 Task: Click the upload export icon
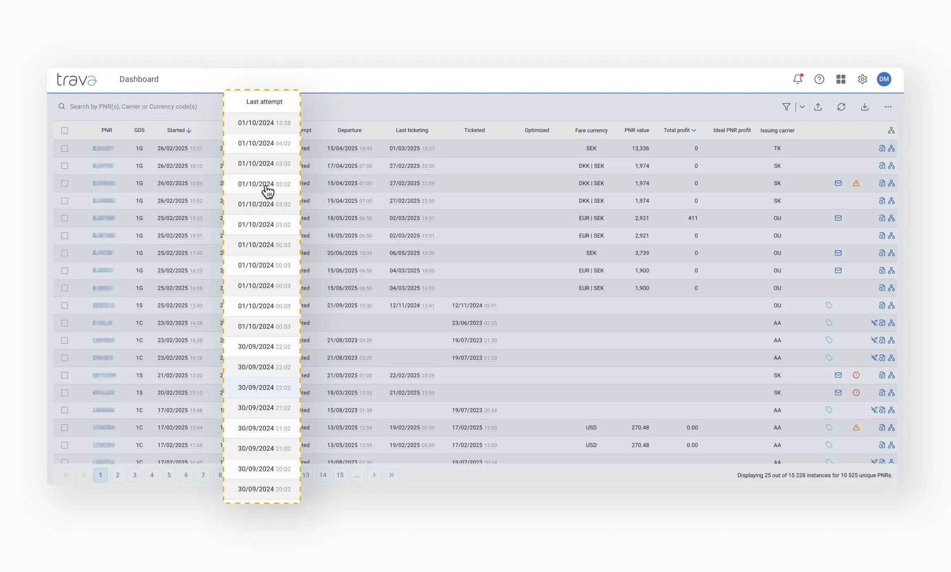[818, 107]
